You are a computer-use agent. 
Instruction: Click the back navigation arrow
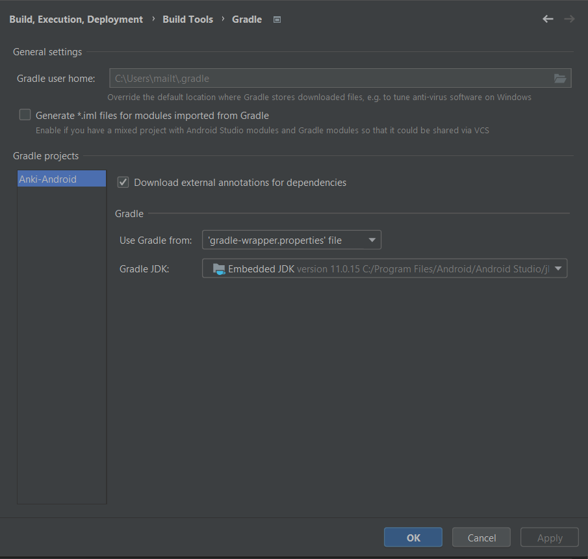click(x=548, y=19)
